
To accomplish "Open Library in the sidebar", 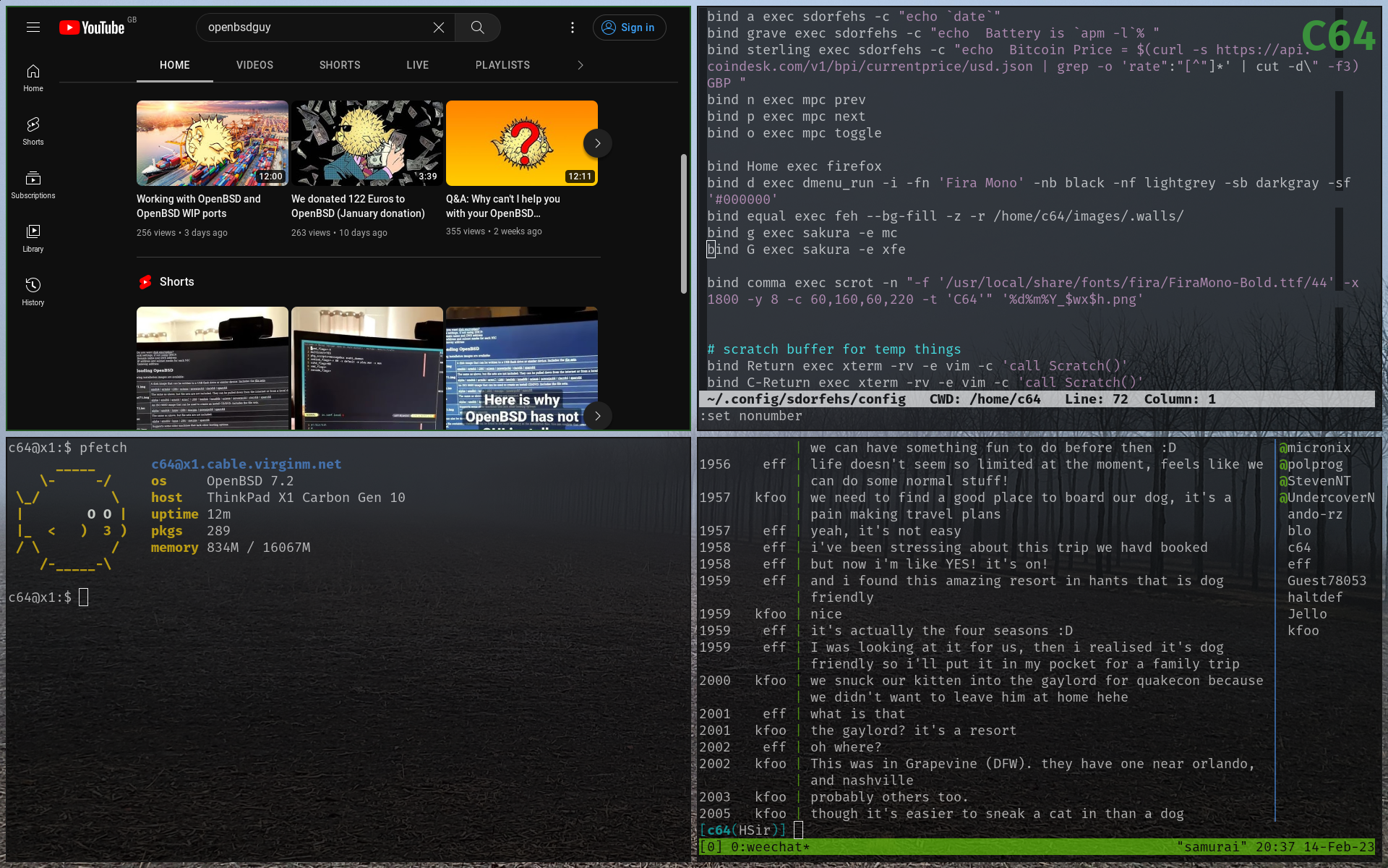I will [x=33, y=238].
